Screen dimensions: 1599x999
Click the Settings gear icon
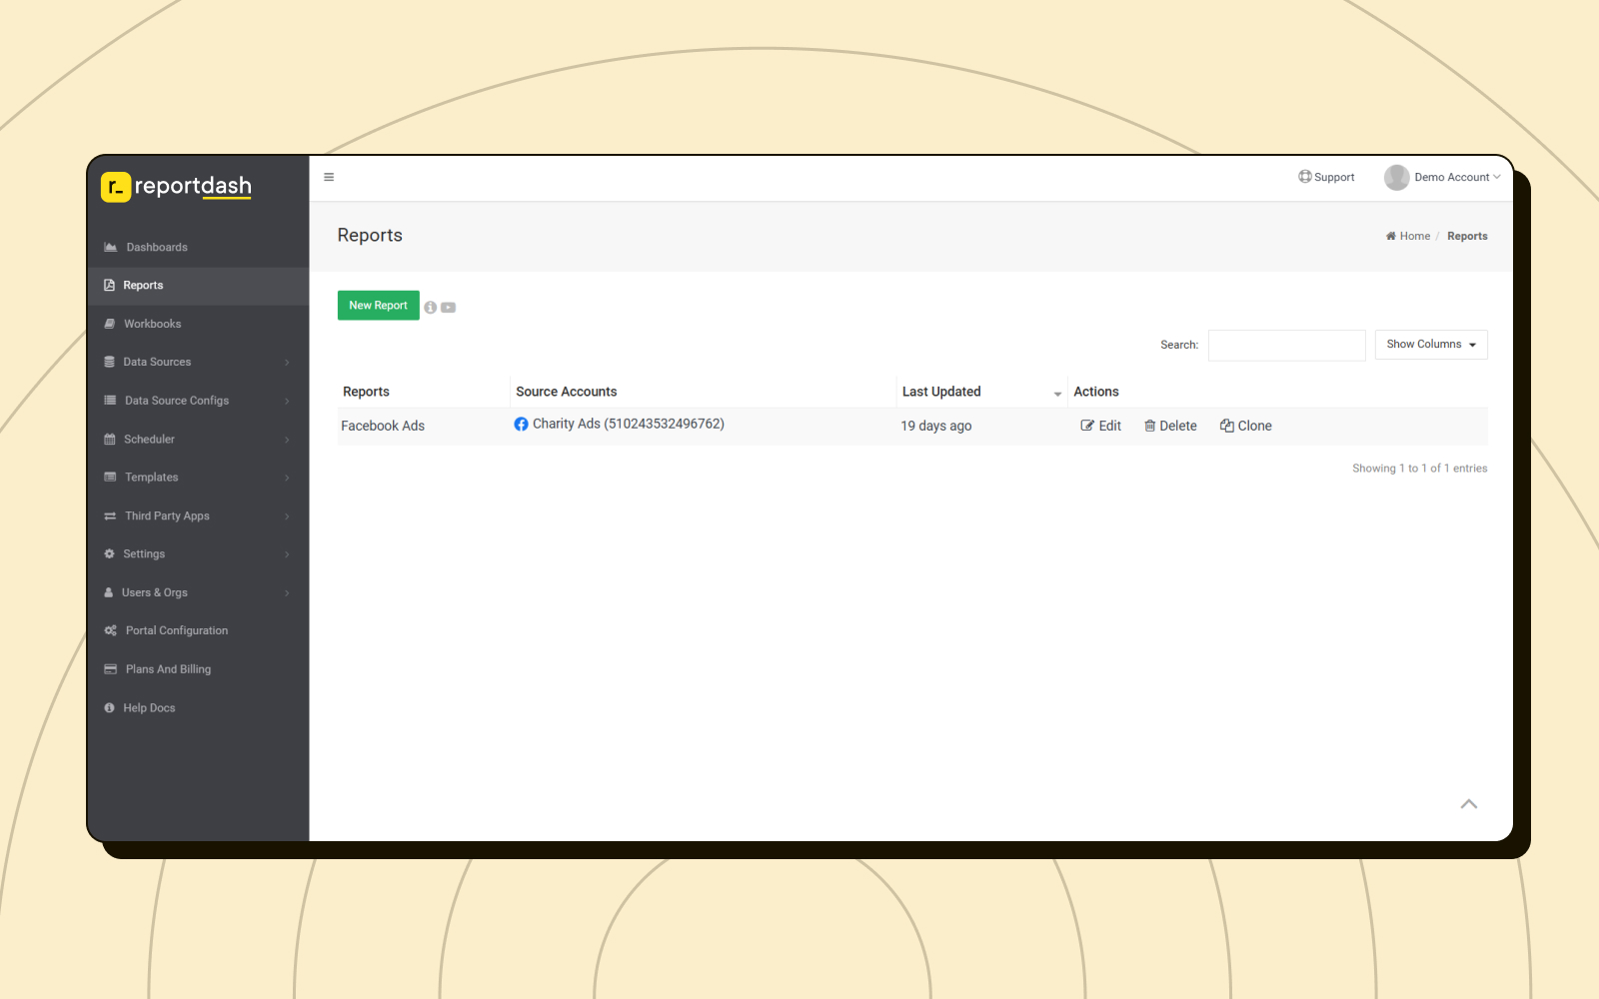click(110, 553)
